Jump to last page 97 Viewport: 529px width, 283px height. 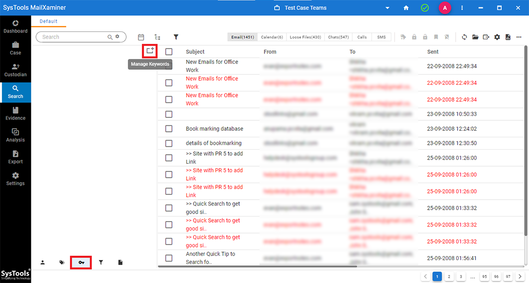(x=508, y=277)
